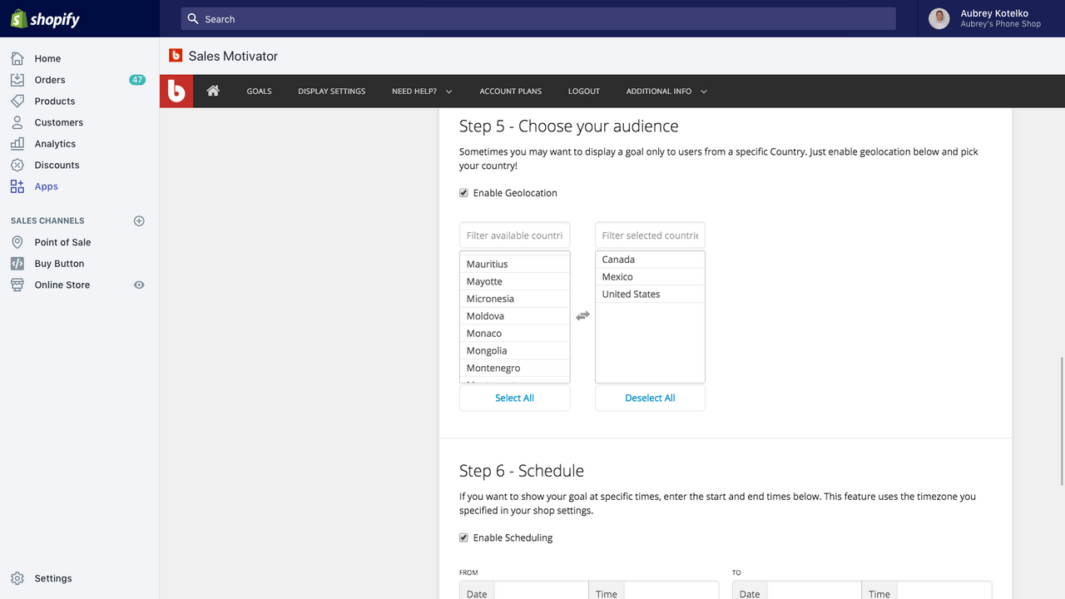1065x599 pixels.
Task: Open the Goals menu item
Action: [x=259, y=92]
